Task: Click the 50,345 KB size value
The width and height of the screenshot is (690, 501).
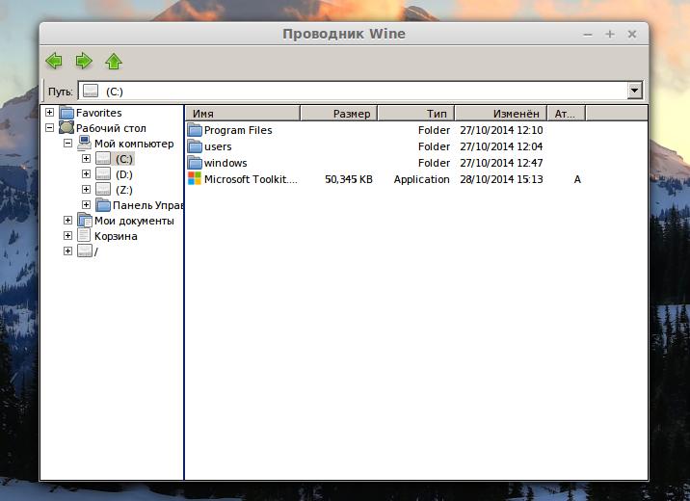Action: 349,179
